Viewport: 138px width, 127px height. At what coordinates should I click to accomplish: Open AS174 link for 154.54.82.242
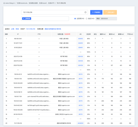coord(81,105)
